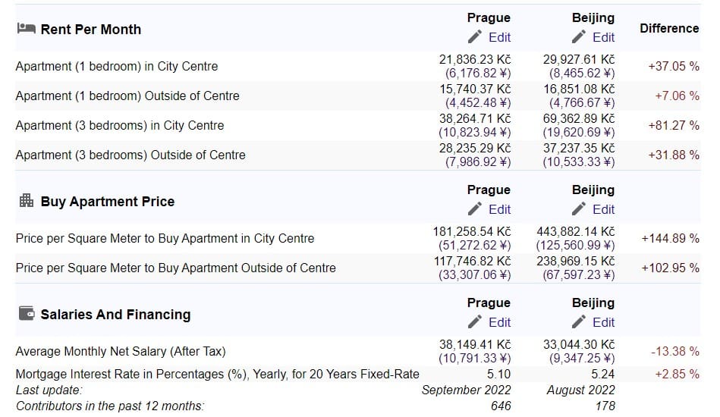This screenshot has width=720, height=417.
Task: Click the Beijing pencil icon in Rent section
Action: pos(580,37)
